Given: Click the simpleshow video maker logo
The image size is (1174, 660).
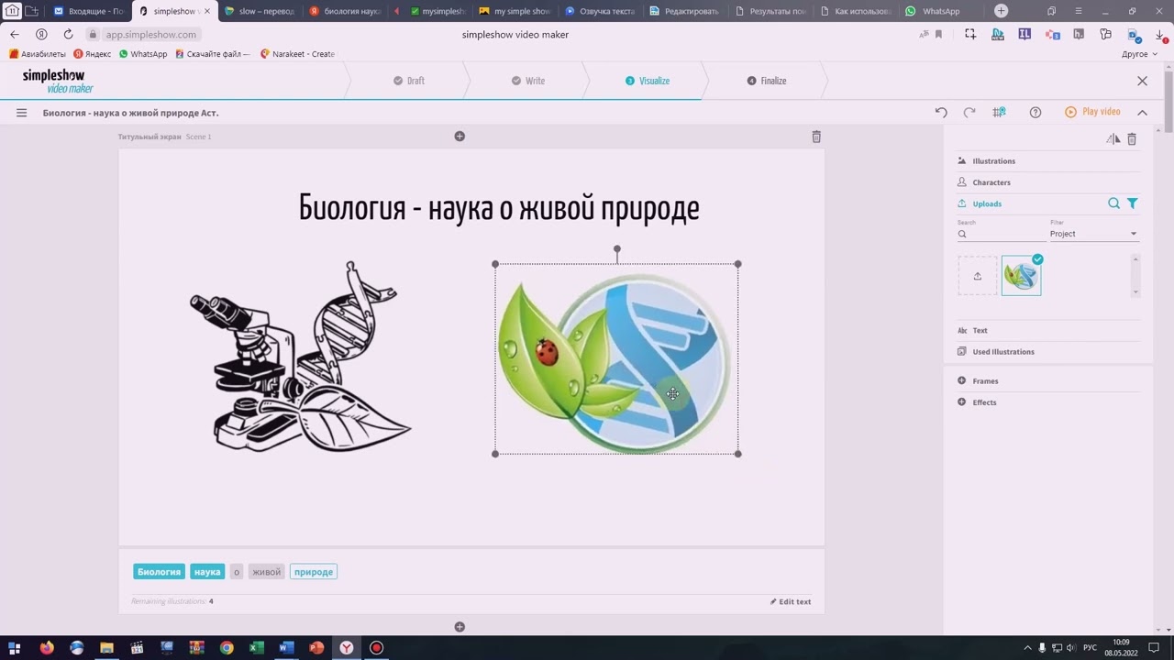Looking at the screenshot, I should pyautogui.click(x=58, y=81).
